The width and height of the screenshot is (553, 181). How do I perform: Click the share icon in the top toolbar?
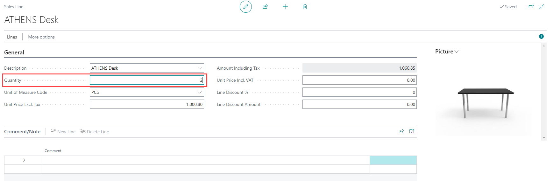(265, 7)
